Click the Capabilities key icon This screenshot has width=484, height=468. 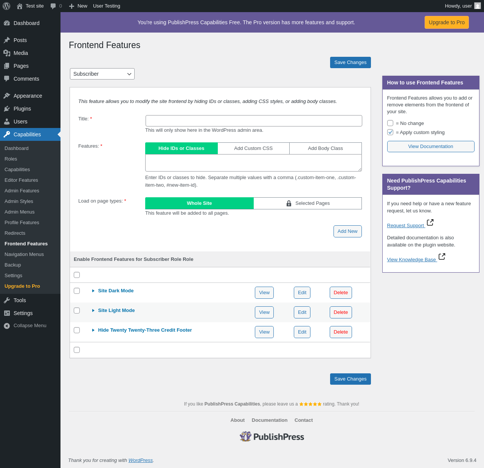point(7,134)
